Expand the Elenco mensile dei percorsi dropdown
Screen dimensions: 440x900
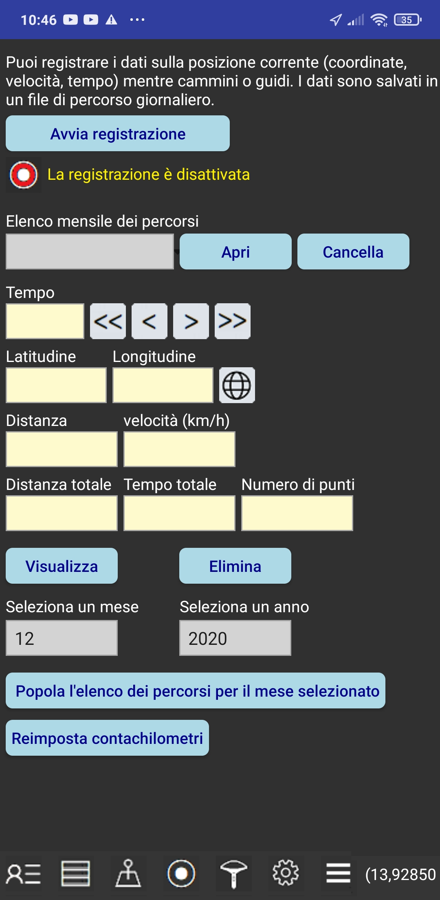pos(90,251)
